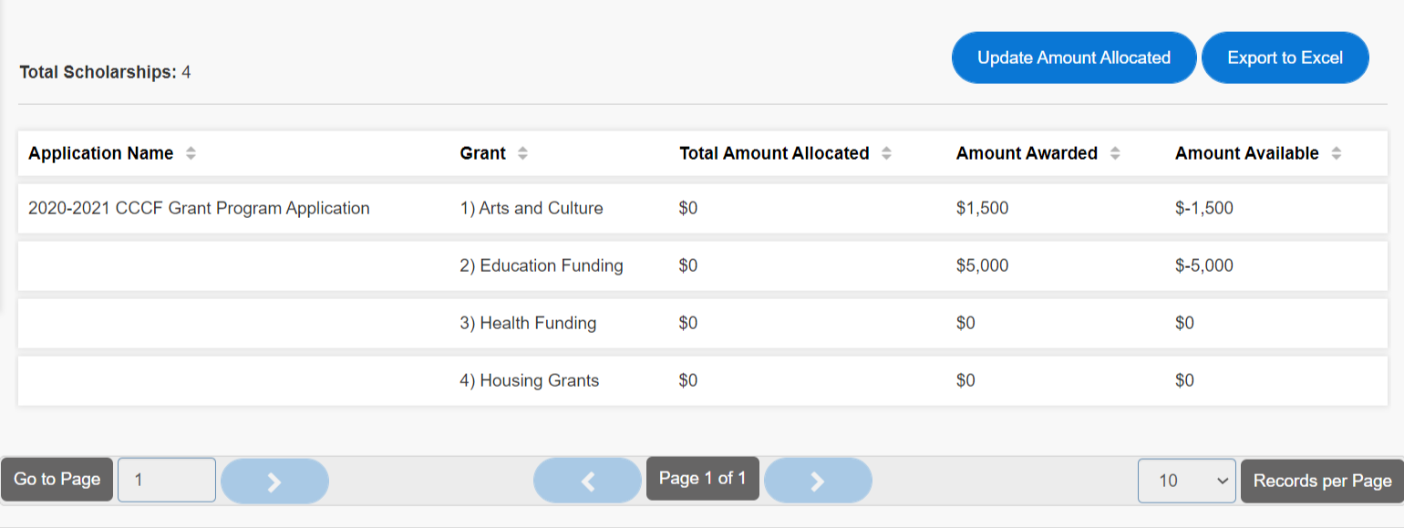
Task: Click the Records per Page label
Action: pos(1322,481)
